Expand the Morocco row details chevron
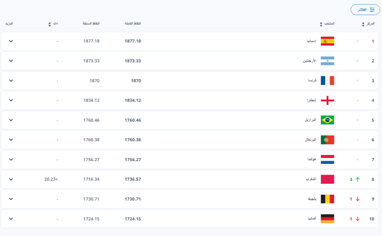 [11, 179]
